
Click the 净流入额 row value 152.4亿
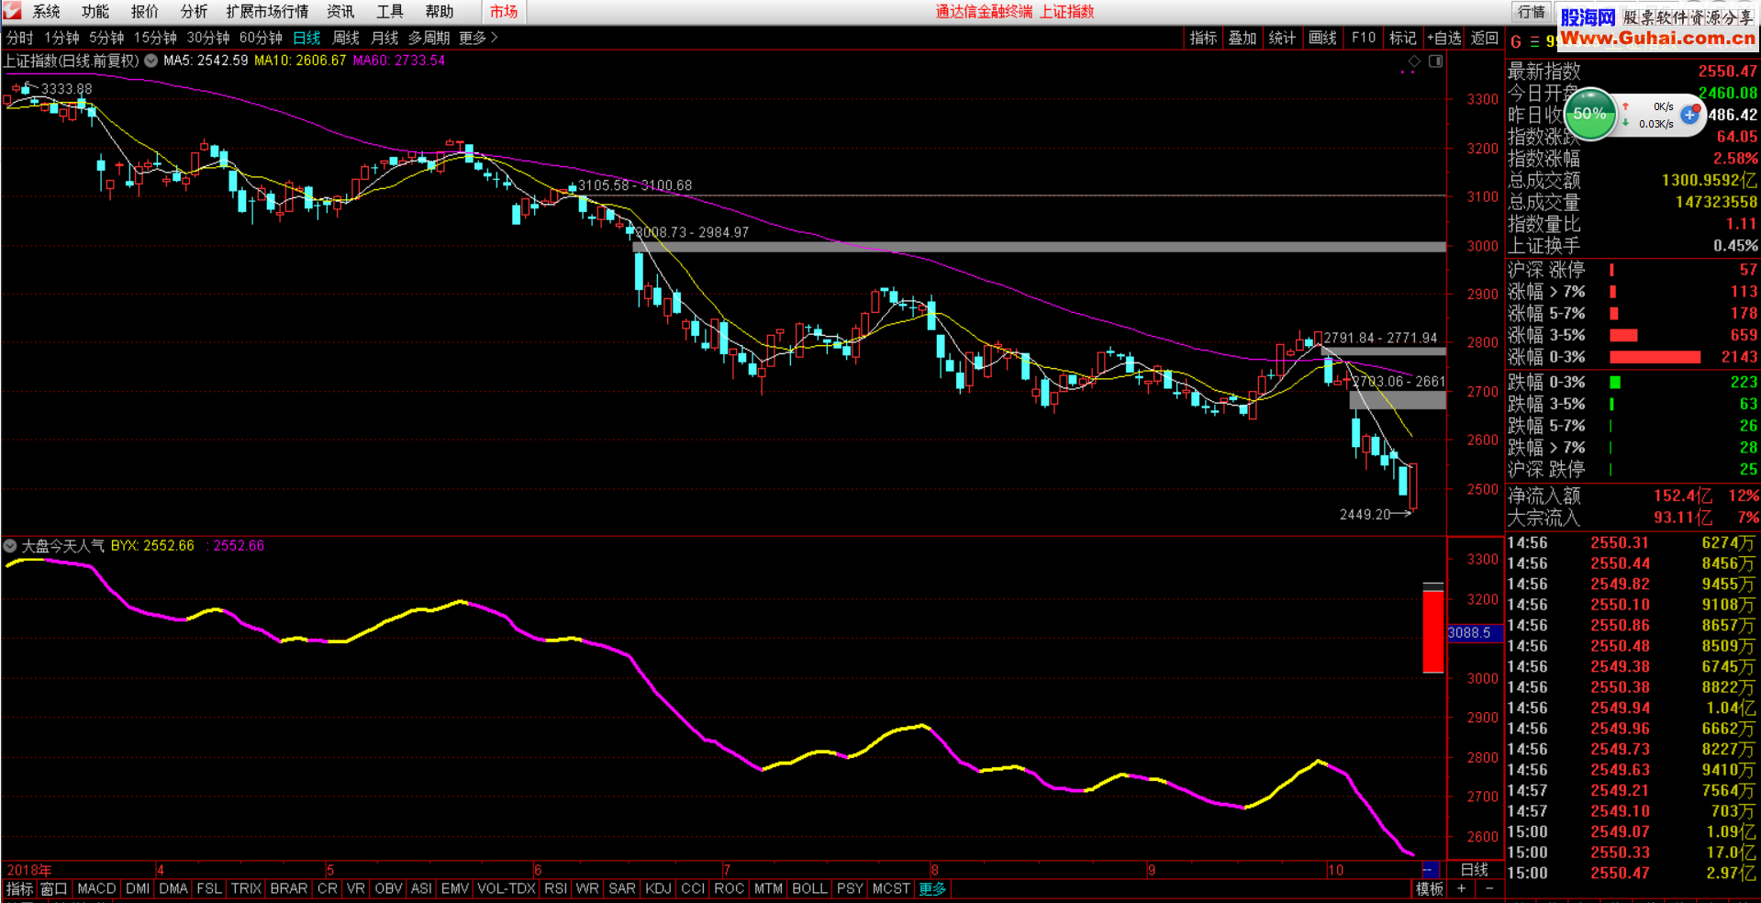(x=1682, y=496)
